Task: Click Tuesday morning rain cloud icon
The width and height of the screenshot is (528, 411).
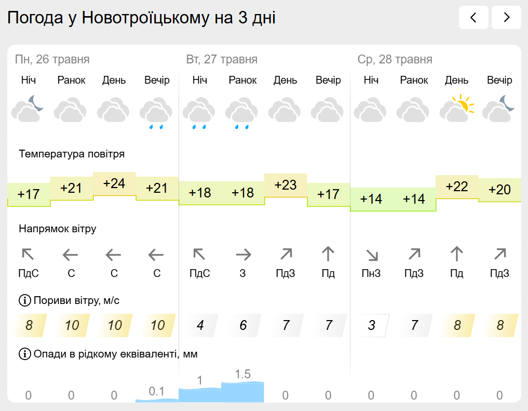Action: 241,113
